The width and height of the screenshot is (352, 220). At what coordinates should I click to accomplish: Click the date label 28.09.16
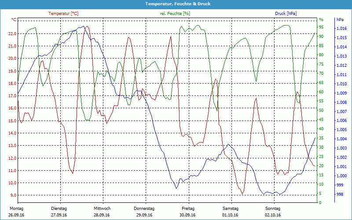102,215
